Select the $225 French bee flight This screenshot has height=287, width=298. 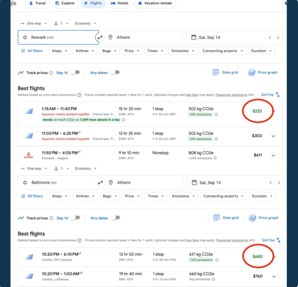(150, 114)
